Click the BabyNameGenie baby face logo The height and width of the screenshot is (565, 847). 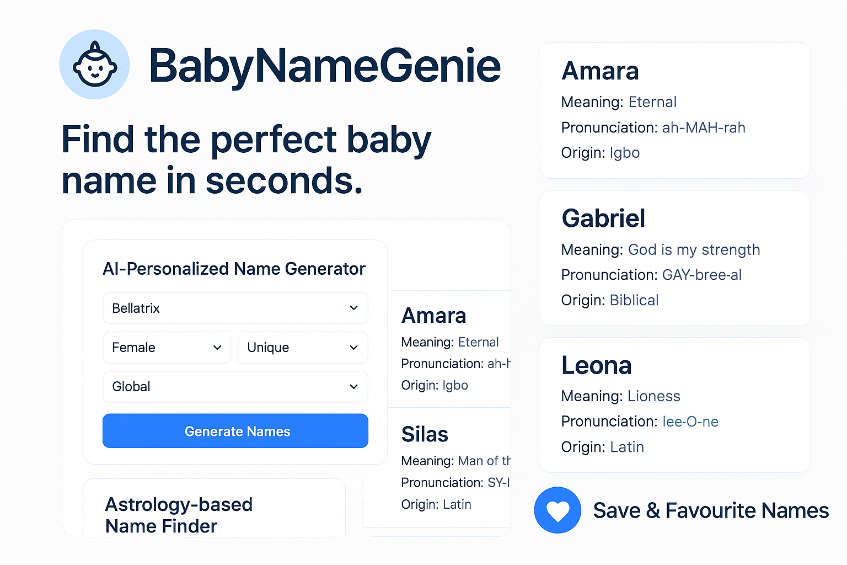click(94, 65)
